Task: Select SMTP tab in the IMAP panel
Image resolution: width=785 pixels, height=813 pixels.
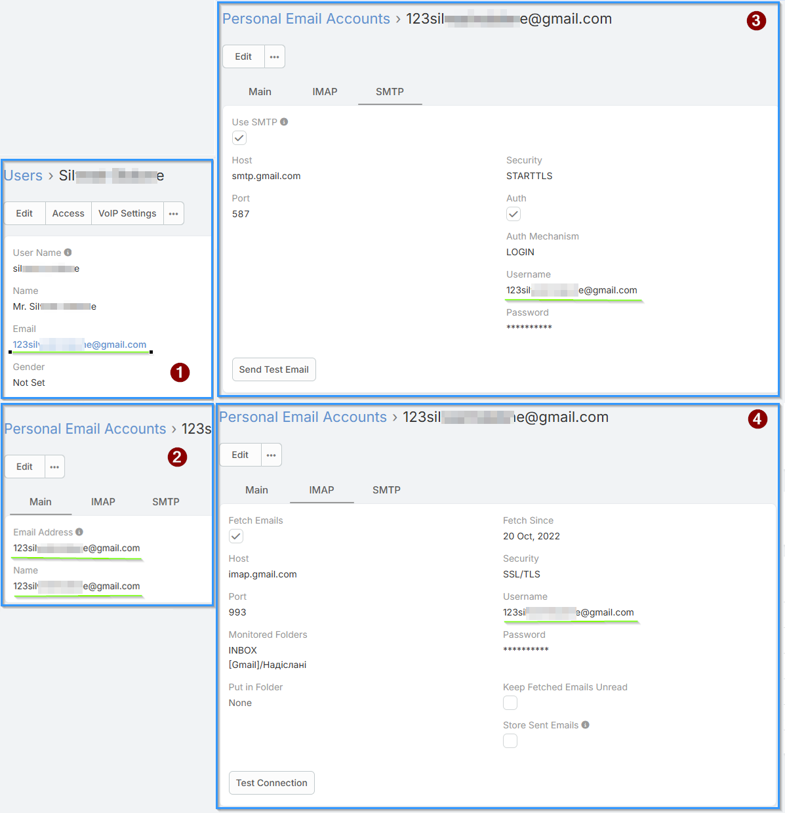Action: coord(386,490)
